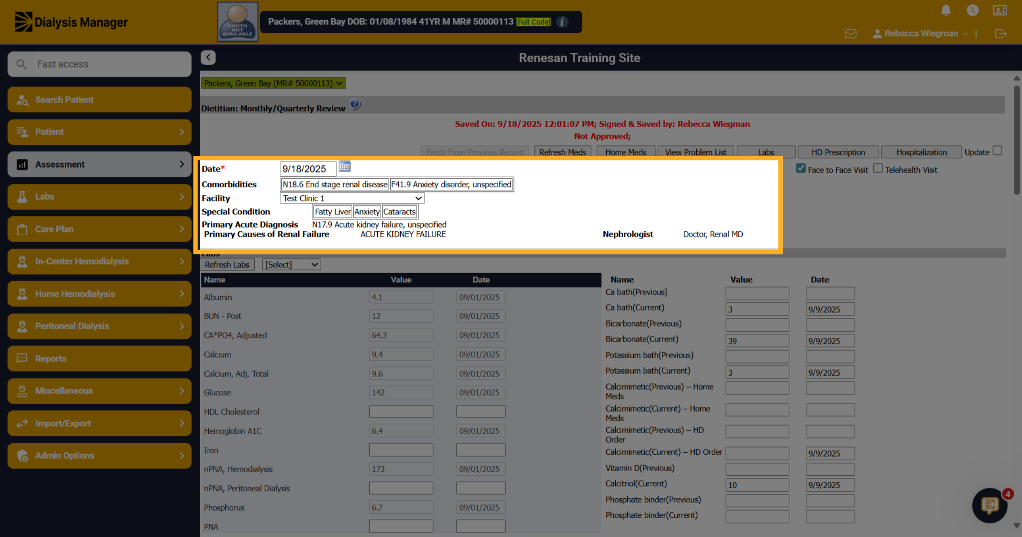The image size is (1022, 537).
Task: Expand the Labs sidebar menu
Action: click(99, 197)
